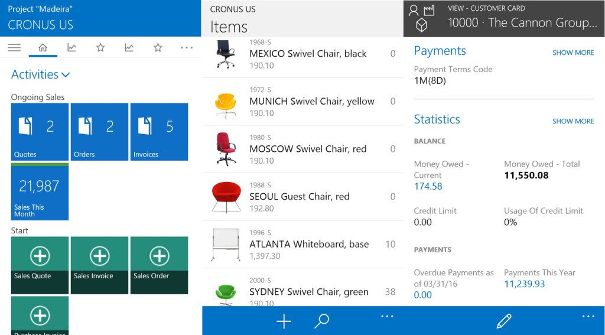This screenshot has height=335, width=605.
Task: Open the first chart tab icon
Action: point(71,47)
